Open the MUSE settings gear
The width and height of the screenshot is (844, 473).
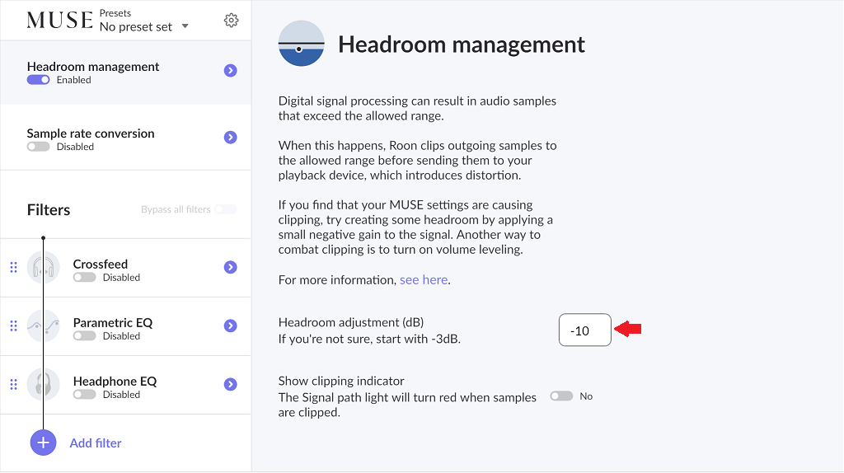pyautogui.click(x=231, y=21)
